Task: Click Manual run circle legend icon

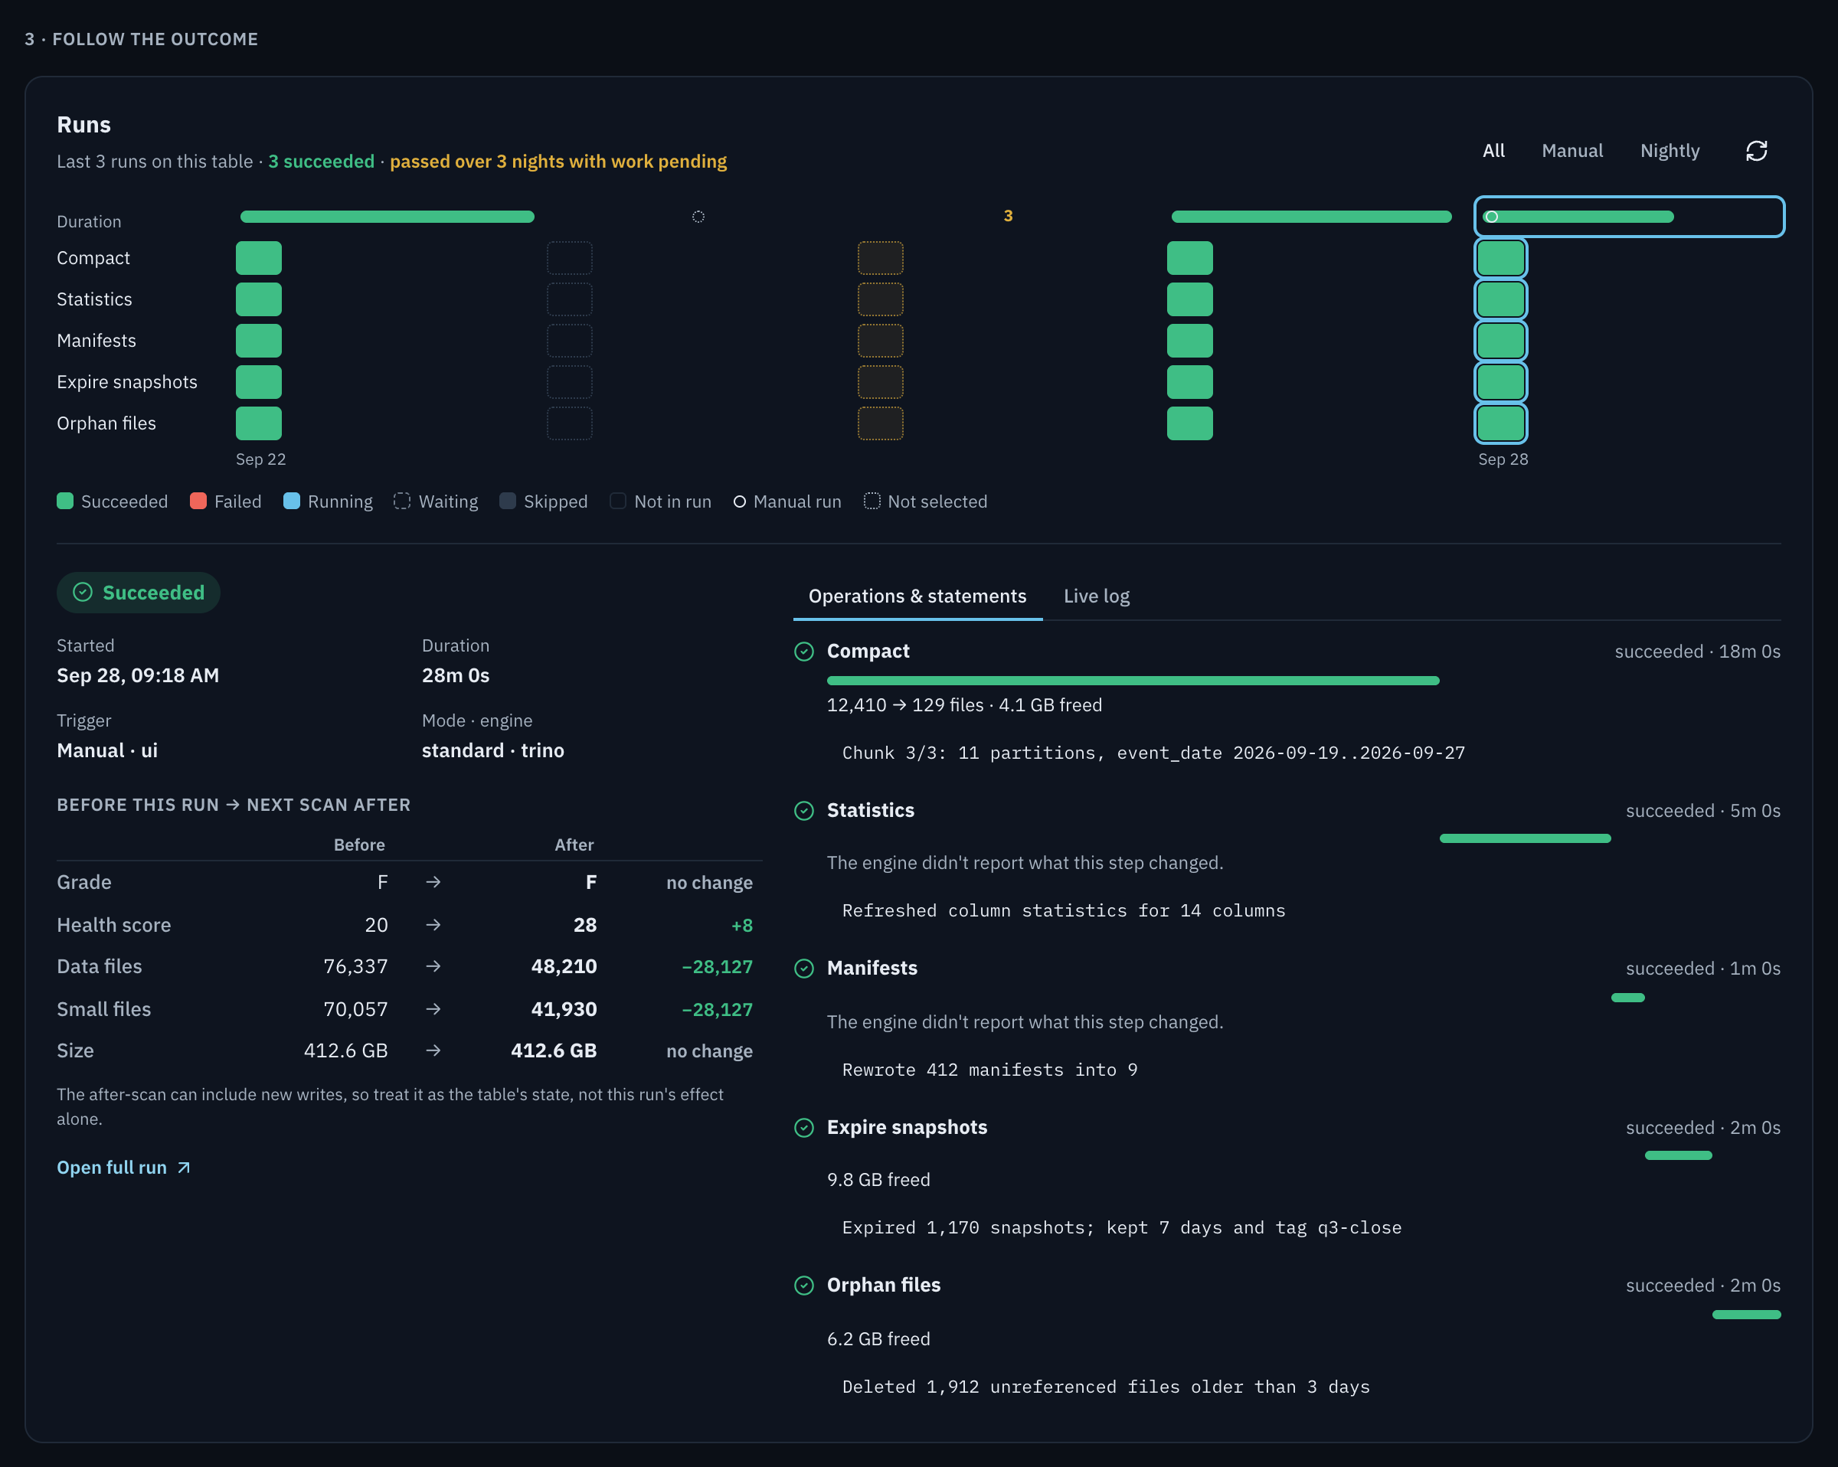Action: click(739, 502)
